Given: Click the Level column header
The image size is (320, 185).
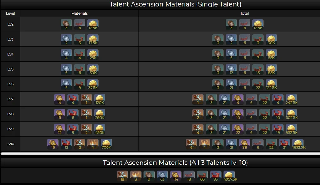Looking at the screenshot, I should [10, 13].
